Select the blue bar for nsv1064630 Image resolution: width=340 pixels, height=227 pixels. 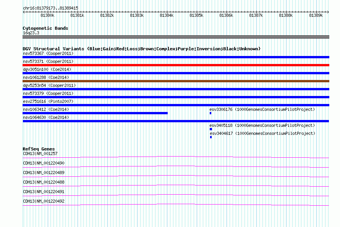pyautogui.click(x=176, y=121)
